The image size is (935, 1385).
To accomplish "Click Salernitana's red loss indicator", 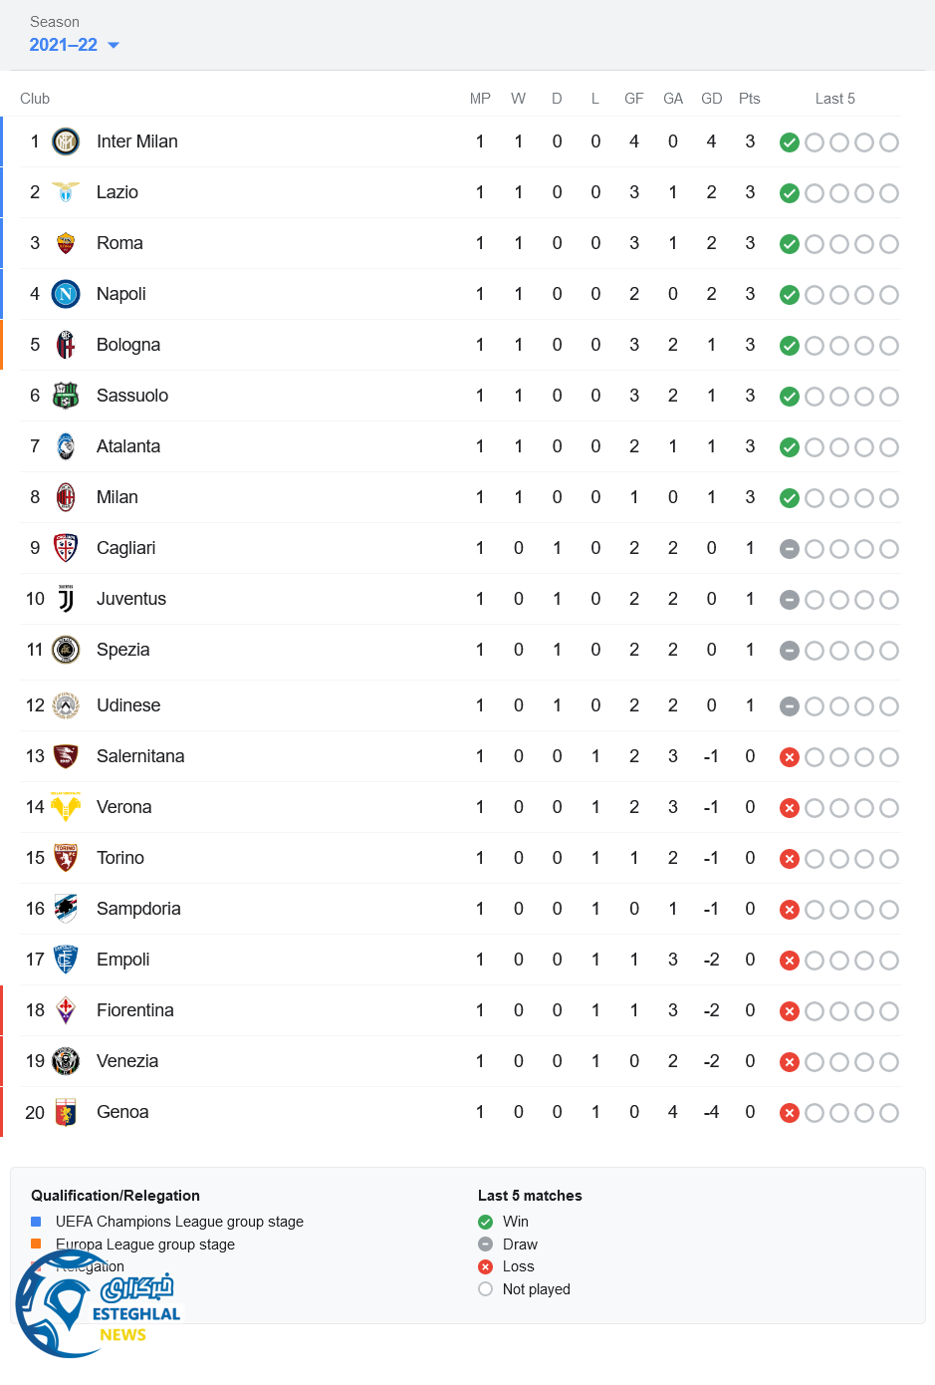I will pyautogui.click(x=790, y=757).
